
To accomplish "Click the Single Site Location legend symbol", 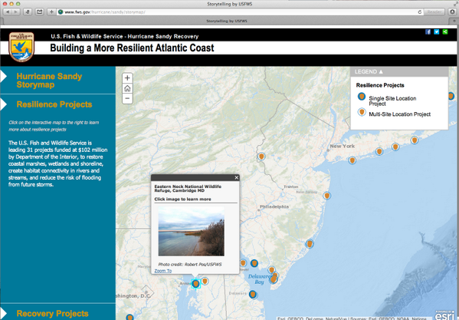I will tap(362, 97).
